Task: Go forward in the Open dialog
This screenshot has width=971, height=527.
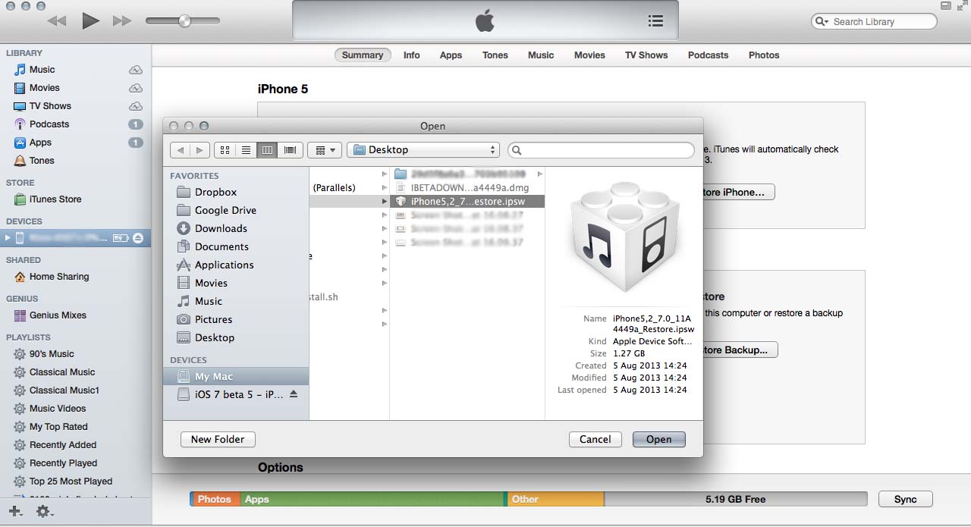Action: click(x=200, y=150)
